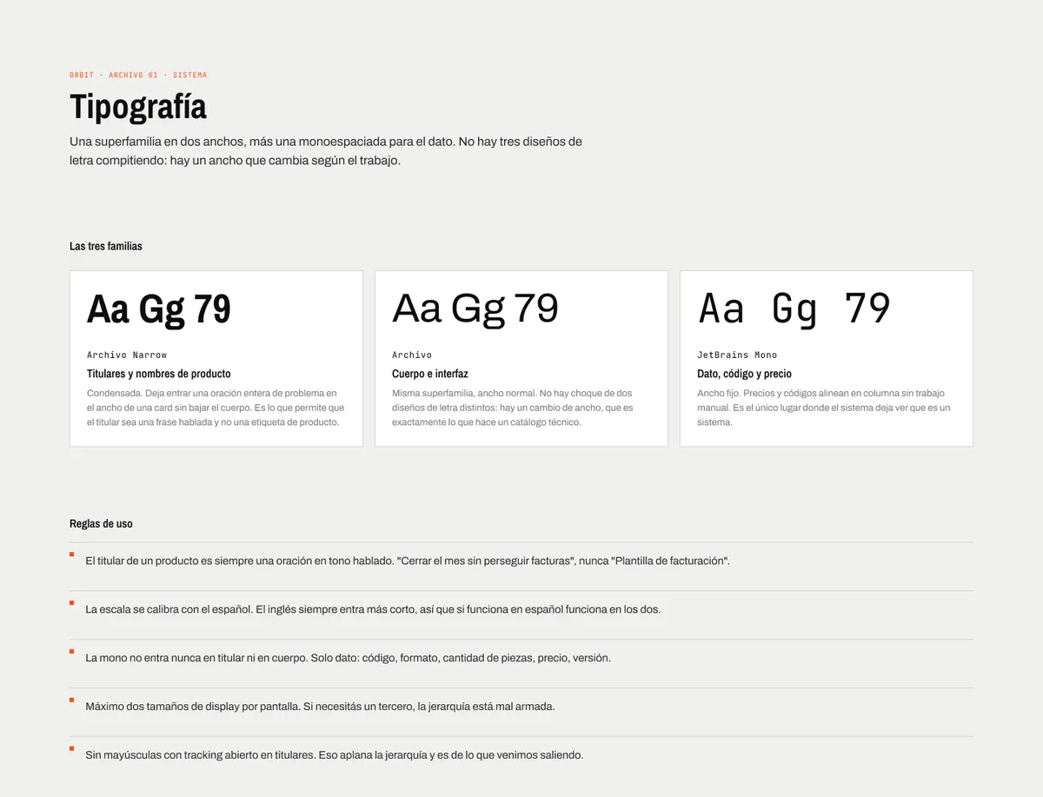The image size is (1043, 797).
Task: Click the Tipografía page heading
Action: tap(138, 108)
